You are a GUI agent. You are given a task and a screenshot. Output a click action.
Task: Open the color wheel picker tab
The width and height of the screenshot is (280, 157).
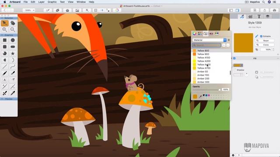pos(194,34)
